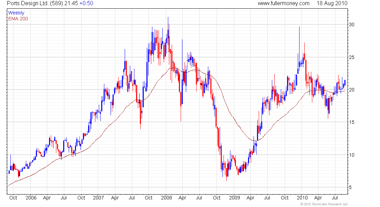Select the 2007 year marker on time axis
This screenshot has height=207, width=380.
(x=99, y=198)
